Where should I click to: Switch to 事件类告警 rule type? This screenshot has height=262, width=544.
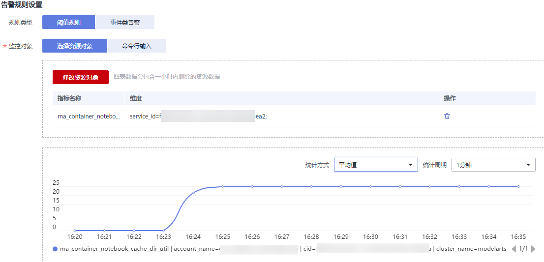pyautogui.click(x=125, y=22)
